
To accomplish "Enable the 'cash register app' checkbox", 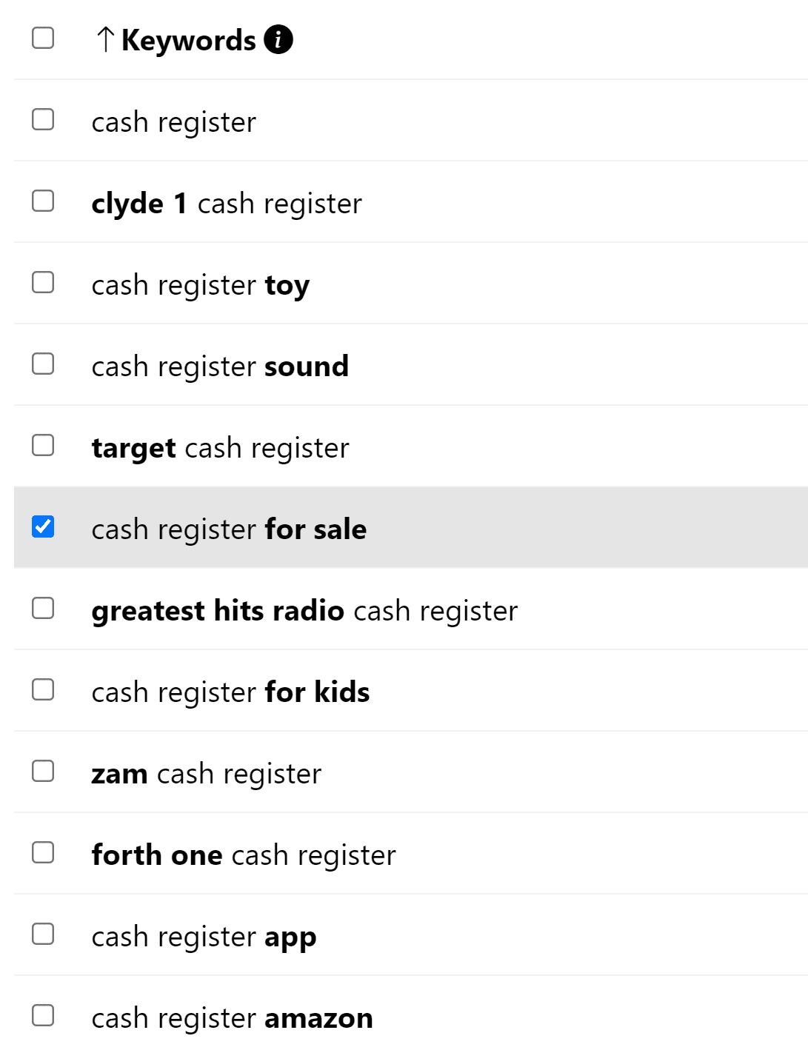I will pyautogui.click(x=43, y=934).
